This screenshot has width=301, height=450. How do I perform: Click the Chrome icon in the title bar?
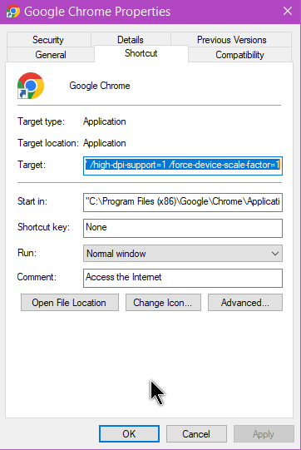[x=13, y=11]
